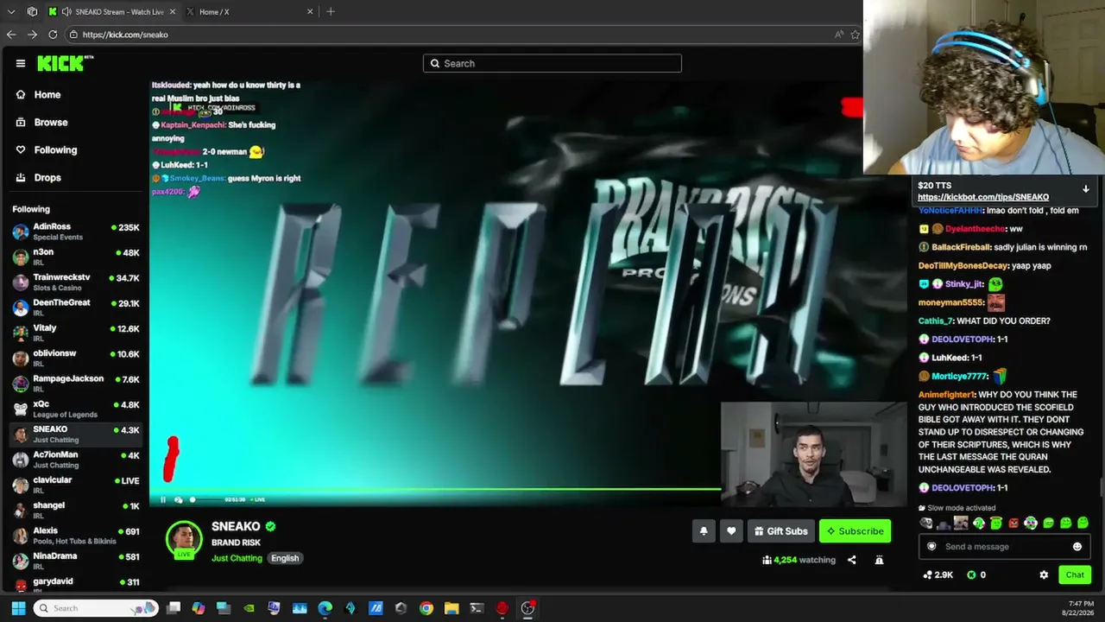This screenshot has height=622, width=1105.
Task: Click the Windows taskbar search box
Action: pos(95,608)
